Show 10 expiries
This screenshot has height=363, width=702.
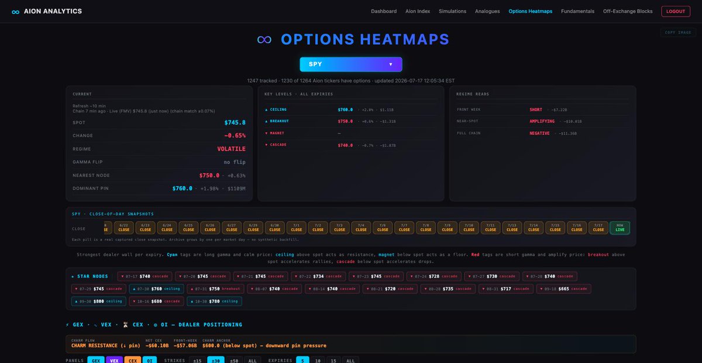point(318,361)
